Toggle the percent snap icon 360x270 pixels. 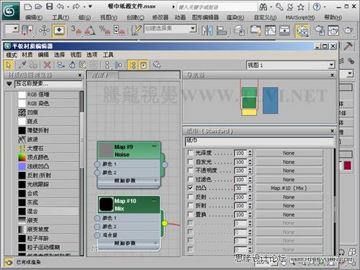click(104, 30)
